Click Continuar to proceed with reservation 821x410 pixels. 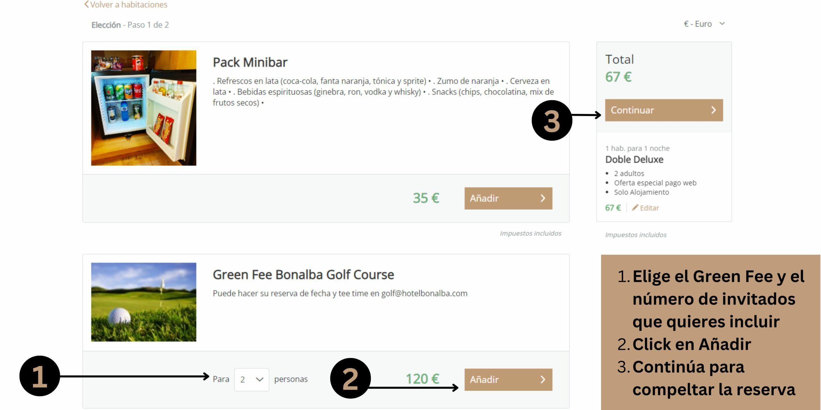(664, 110)
